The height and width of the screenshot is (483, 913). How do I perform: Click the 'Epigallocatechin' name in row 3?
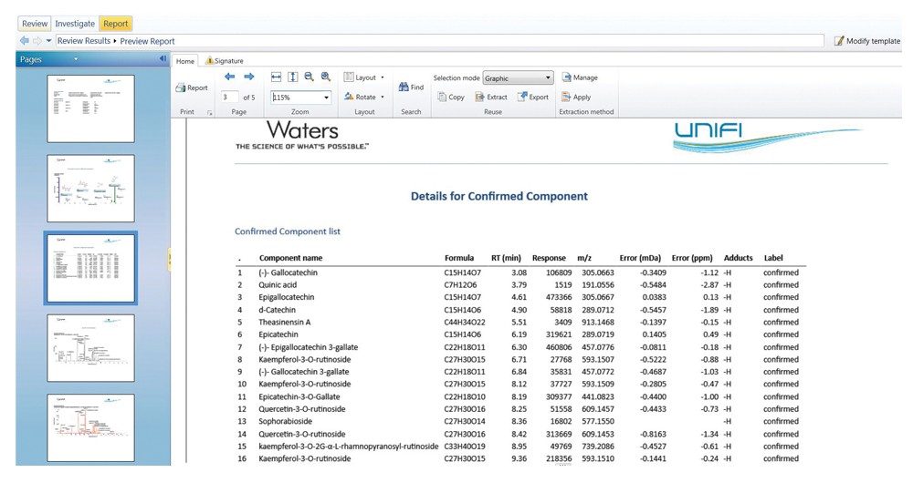click(x=287, y=297)
